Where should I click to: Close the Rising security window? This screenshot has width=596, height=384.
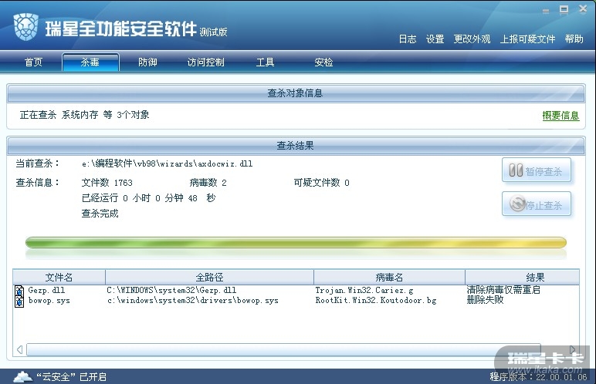583,8
